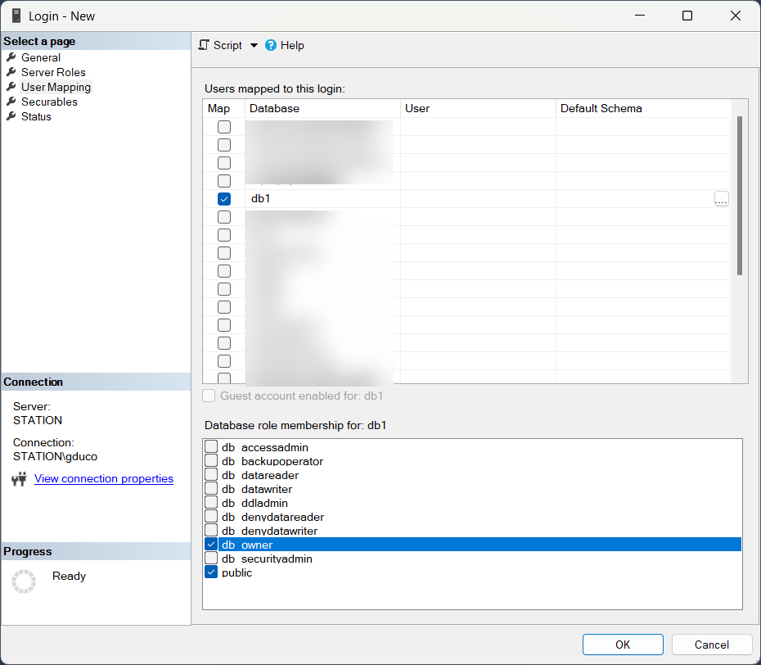Image resolution: width=761 pixels, height=665 pixels.
Task: Select the User Mapping page
Action: [x=56, y=87]
